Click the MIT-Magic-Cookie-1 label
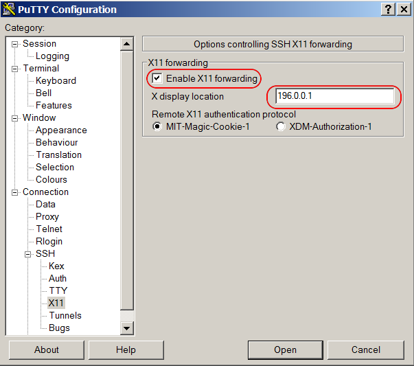This screenshot has height=366, width=414. tap(207, 127)
